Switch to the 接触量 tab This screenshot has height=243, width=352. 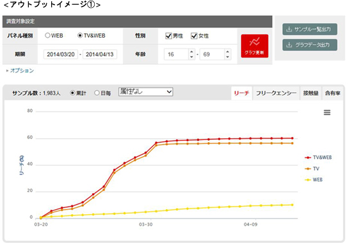[x=310, y=93]
